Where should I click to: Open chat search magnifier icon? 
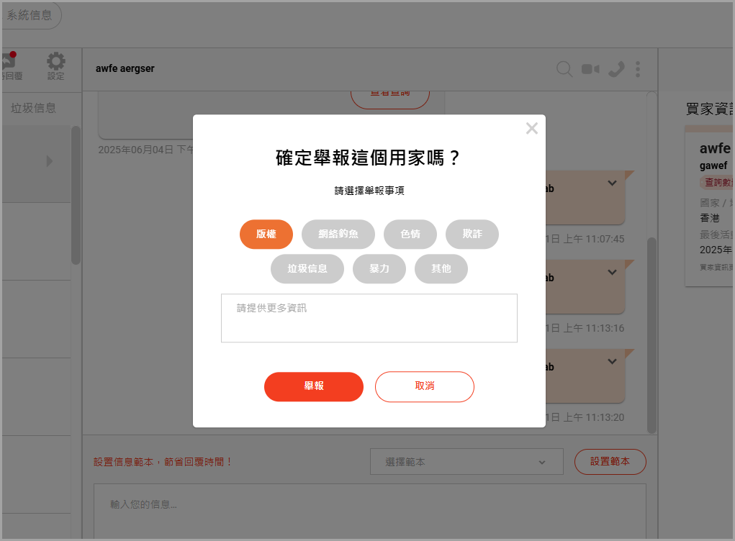564,69
